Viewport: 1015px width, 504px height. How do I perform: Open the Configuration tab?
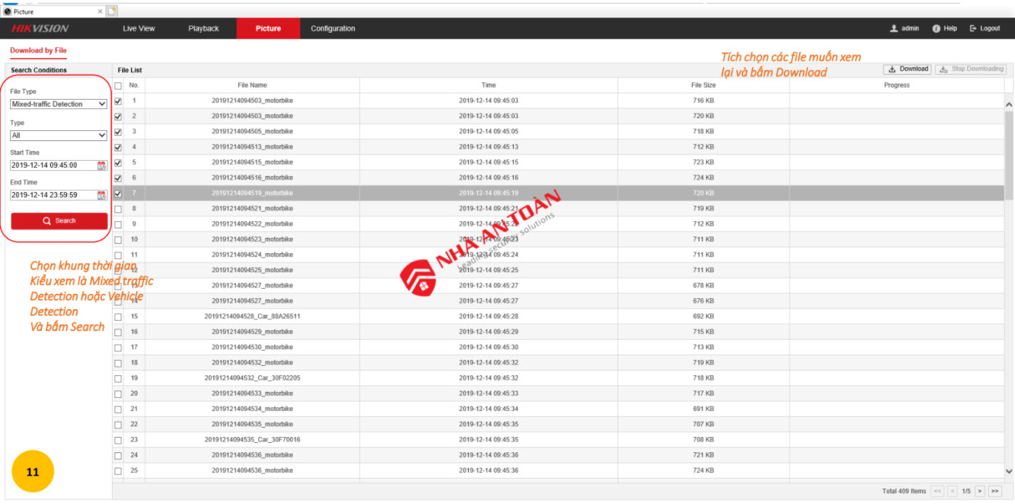click(x=333, y=28)
